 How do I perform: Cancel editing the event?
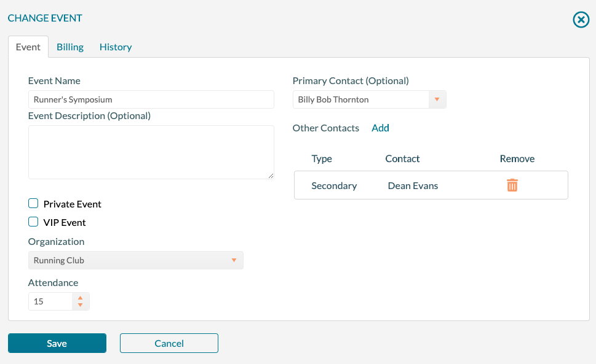(x=169, y=343)
